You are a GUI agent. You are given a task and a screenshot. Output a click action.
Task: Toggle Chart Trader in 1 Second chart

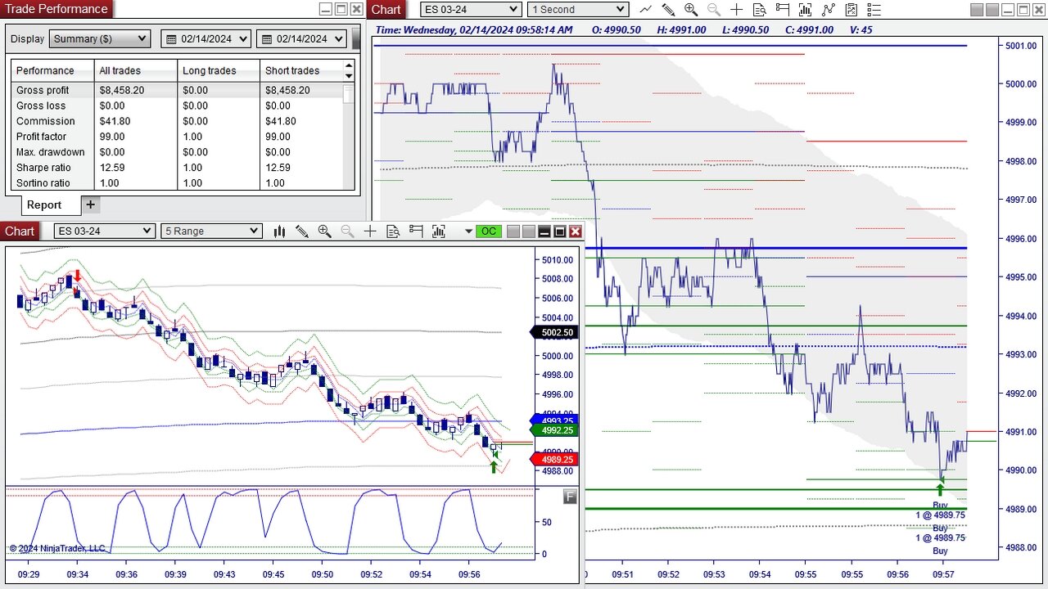click(x=783, y=10)
